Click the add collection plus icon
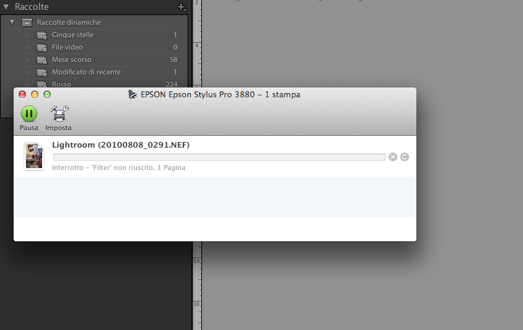This screenshot has height=330, width=523. 181,7
